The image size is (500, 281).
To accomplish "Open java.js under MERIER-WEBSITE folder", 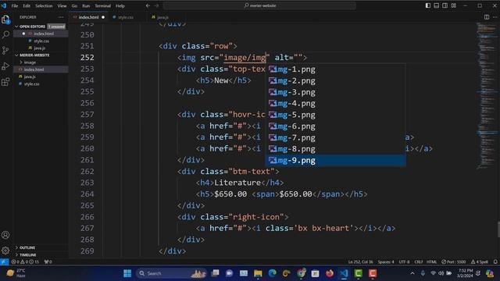I will click(30, 76).
